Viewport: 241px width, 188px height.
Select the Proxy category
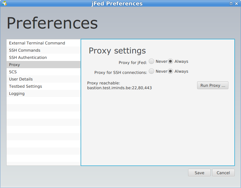tap(44, 65)
